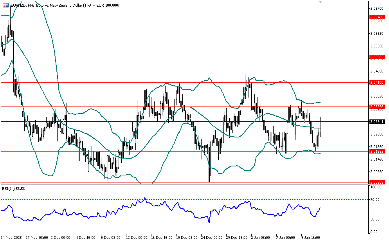
Task: Click the chart symbol icon beside EURNZD
Action: pos(5,5)
